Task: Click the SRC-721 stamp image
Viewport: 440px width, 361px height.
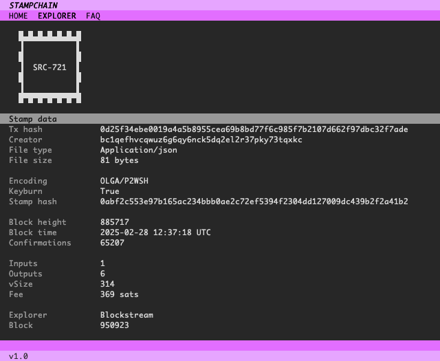Action: (x=49, y=67)
